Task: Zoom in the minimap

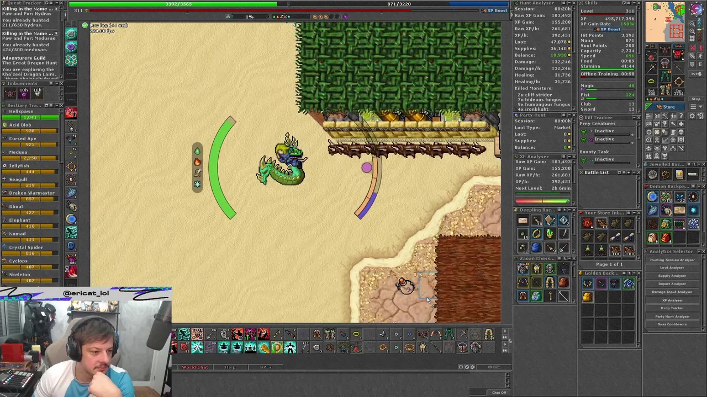Action: pos(692,31)
